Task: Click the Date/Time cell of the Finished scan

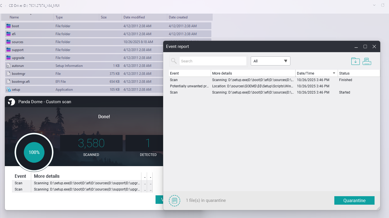Action: coord(313,80)
